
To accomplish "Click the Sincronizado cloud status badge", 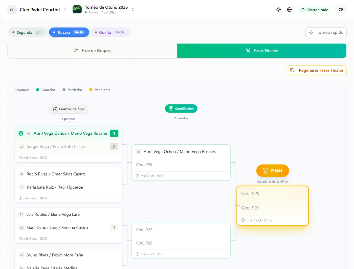I will pos(315,10).
